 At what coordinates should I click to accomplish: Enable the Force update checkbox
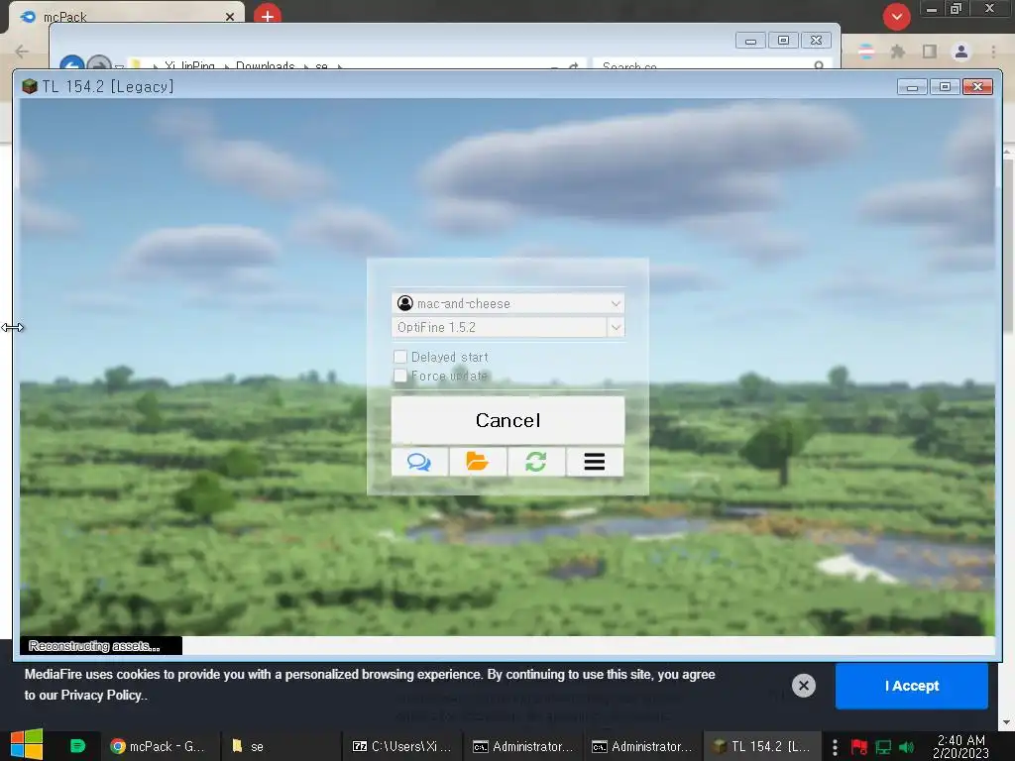(400, 376)
